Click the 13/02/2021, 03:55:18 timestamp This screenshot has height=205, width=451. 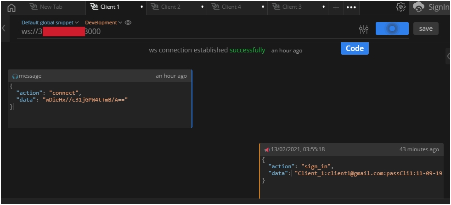(298, 149)
